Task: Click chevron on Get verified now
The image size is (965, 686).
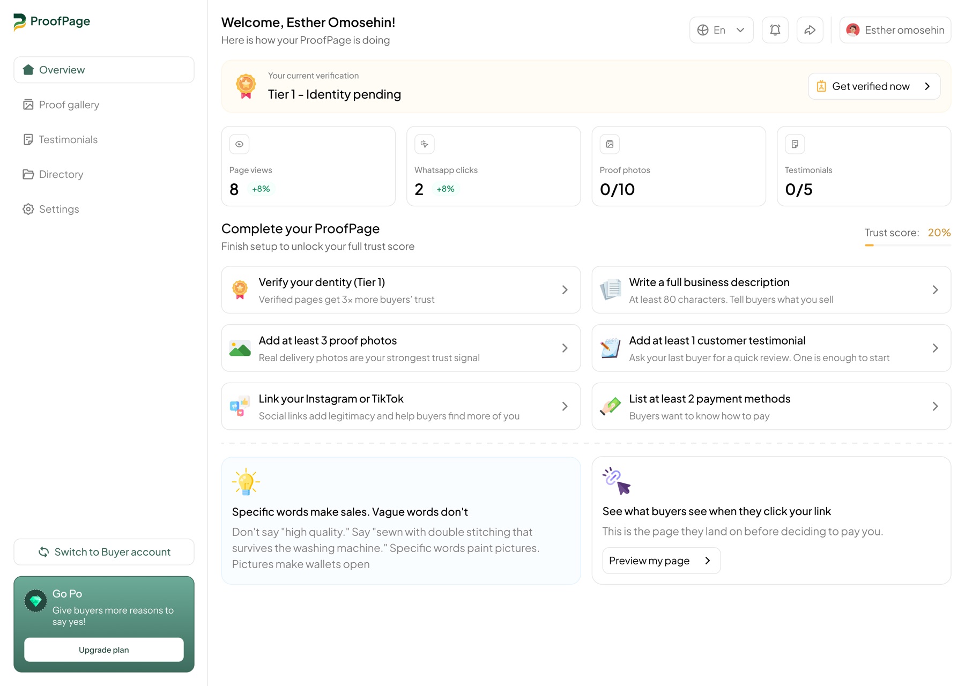Action: (x=927, y=86)
